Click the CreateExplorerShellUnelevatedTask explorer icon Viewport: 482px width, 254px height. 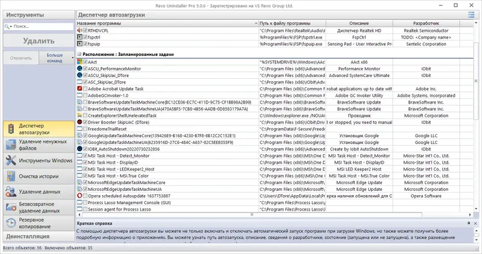point(80,116)
